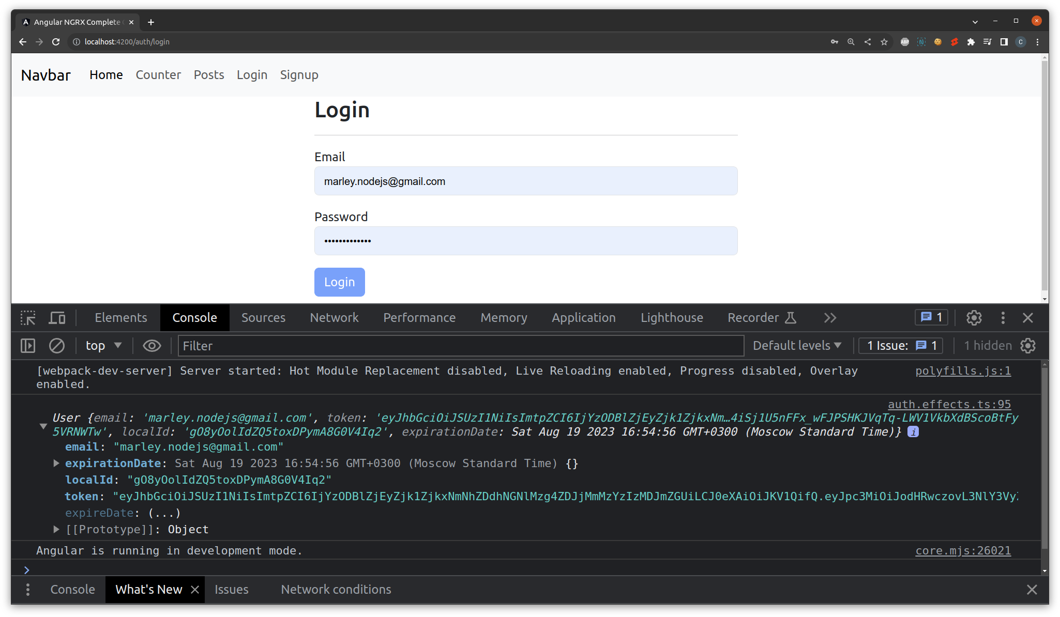The width and height of the screenshot is (1060, 617).
Task: Reload the current page
Action: pyautogui.click(x=56, y=42)
